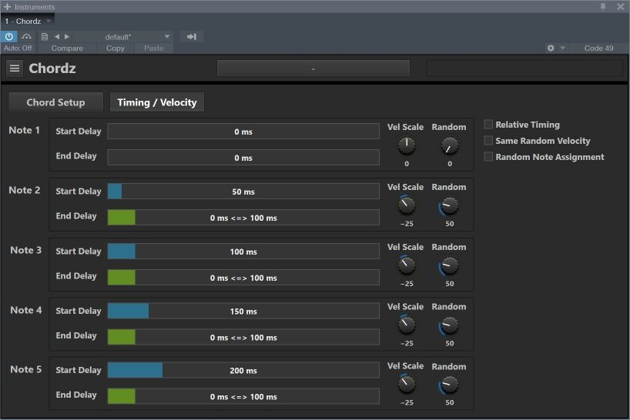This screenshot has width=630, height=420.
Task: Click the Paste button
Action: [154, 48]
